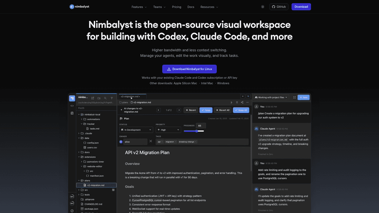Image resolution: width=379 pixels, height=213 pixels.
Task: Choose the Apple Silicon Mac download
Action: (x=185, y=83)
